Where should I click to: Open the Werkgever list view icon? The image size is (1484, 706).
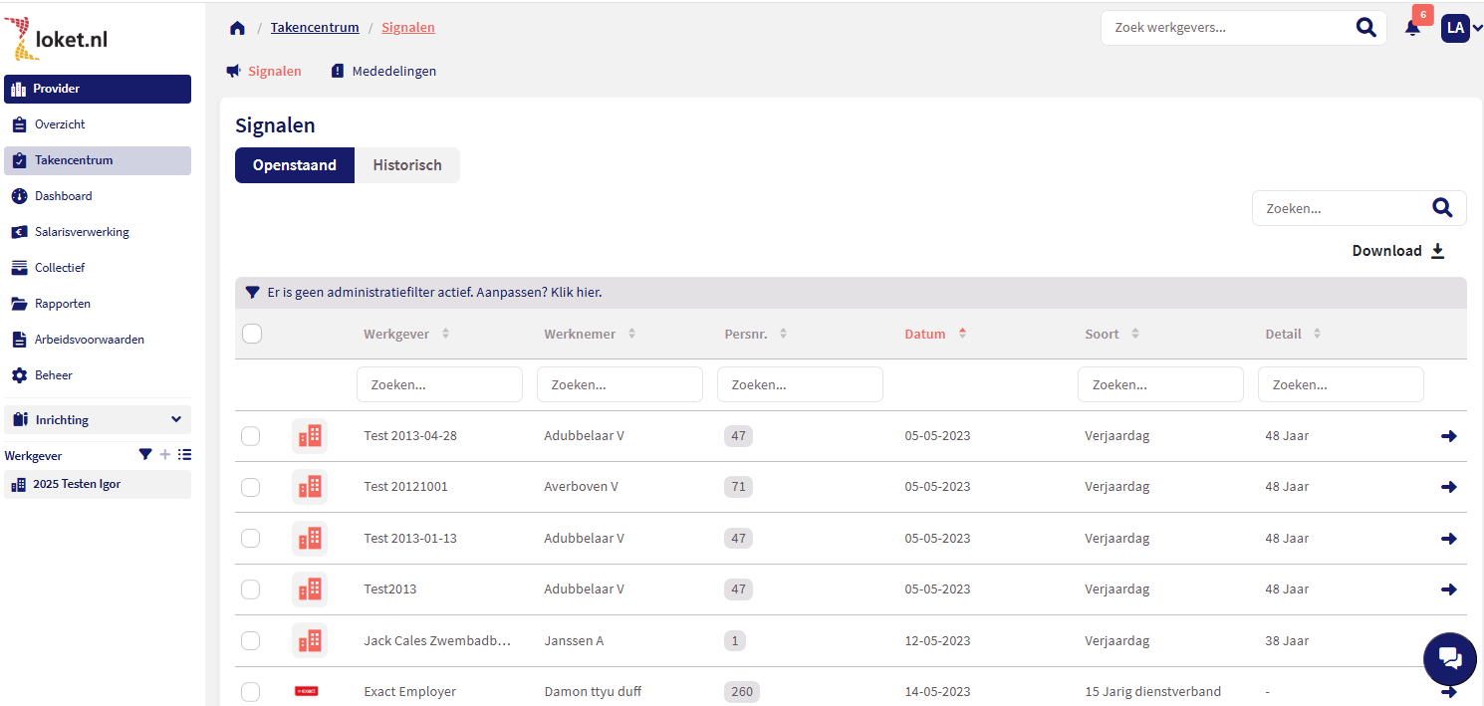coord(184,455)
